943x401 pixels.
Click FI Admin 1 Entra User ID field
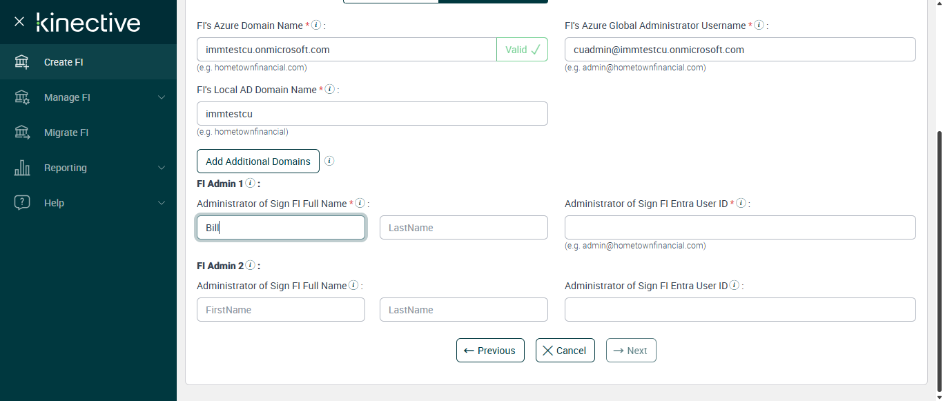click(740, 228)
